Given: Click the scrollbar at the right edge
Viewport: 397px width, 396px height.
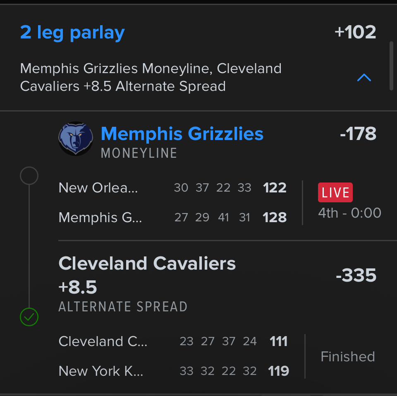Looking at the screenshot, I should [x=391, y=65].
